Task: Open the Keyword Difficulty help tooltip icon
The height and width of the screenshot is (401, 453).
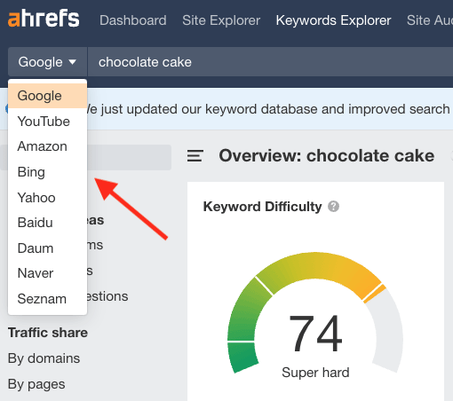Action: 333,207
